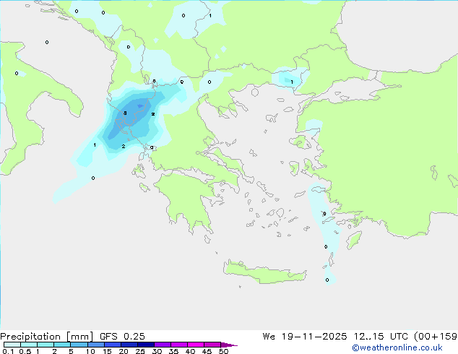This screenshot has width=458, height=354.
Task: Click the 'Precipitation' title word
Action: pos(30,337)
